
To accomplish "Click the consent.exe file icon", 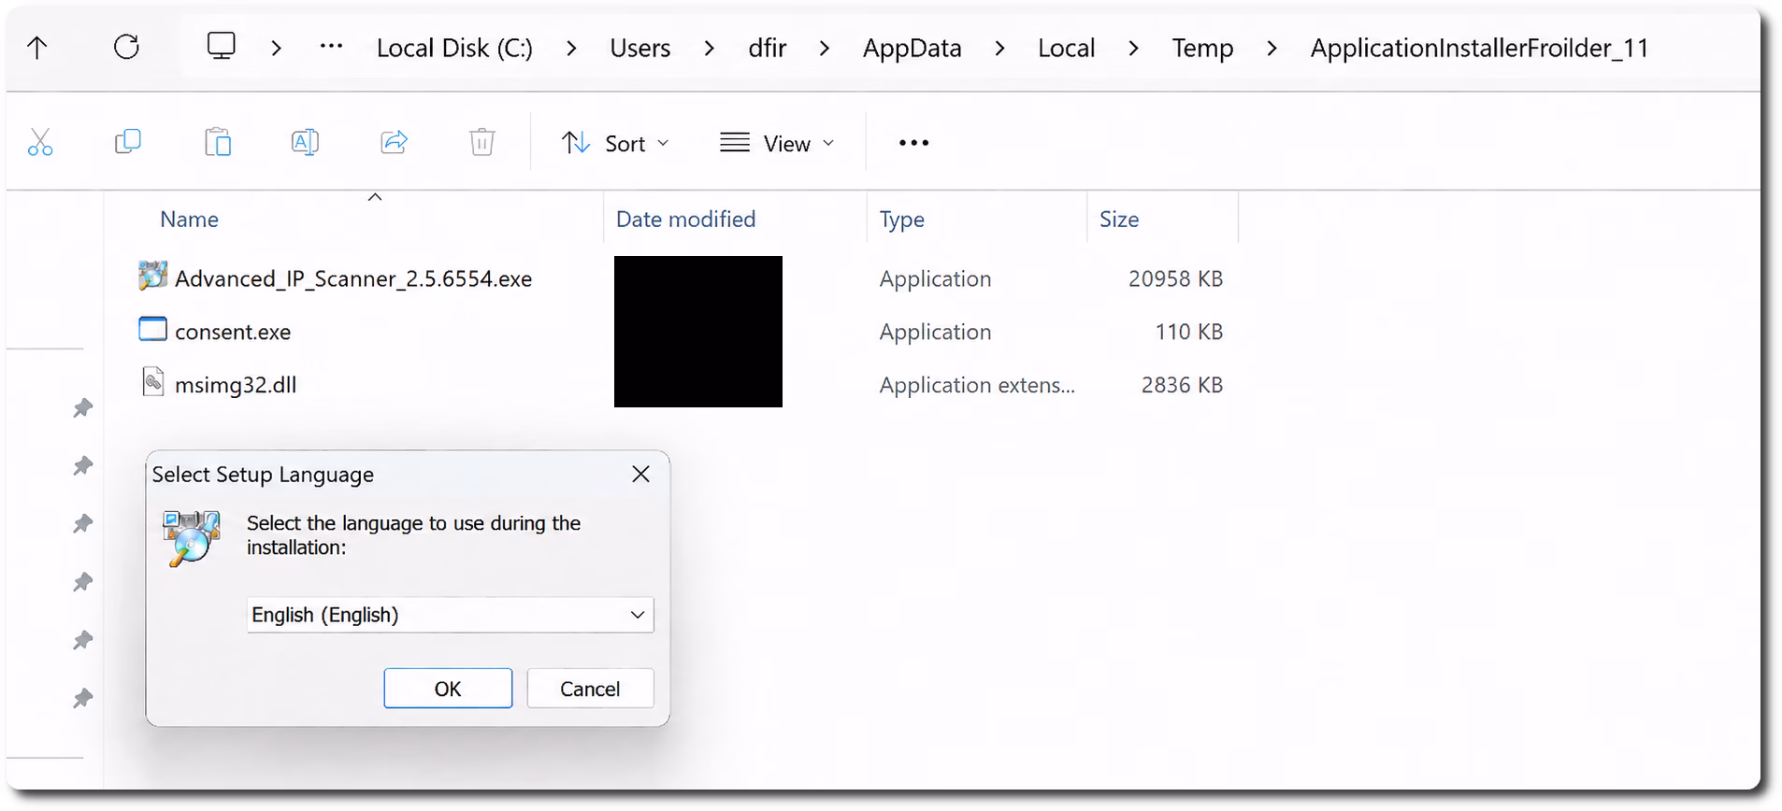I will click(152, 329).
